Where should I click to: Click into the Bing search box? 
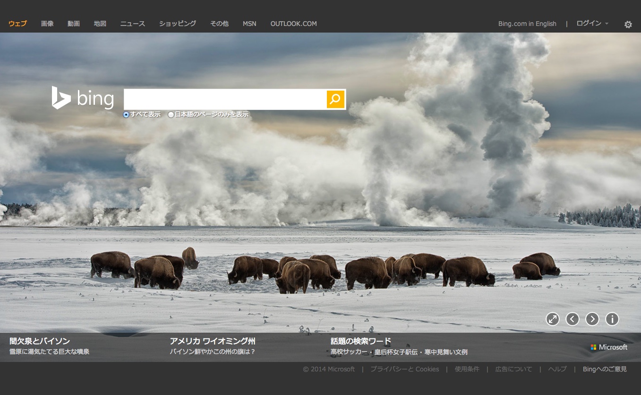[x=225, y=99]
